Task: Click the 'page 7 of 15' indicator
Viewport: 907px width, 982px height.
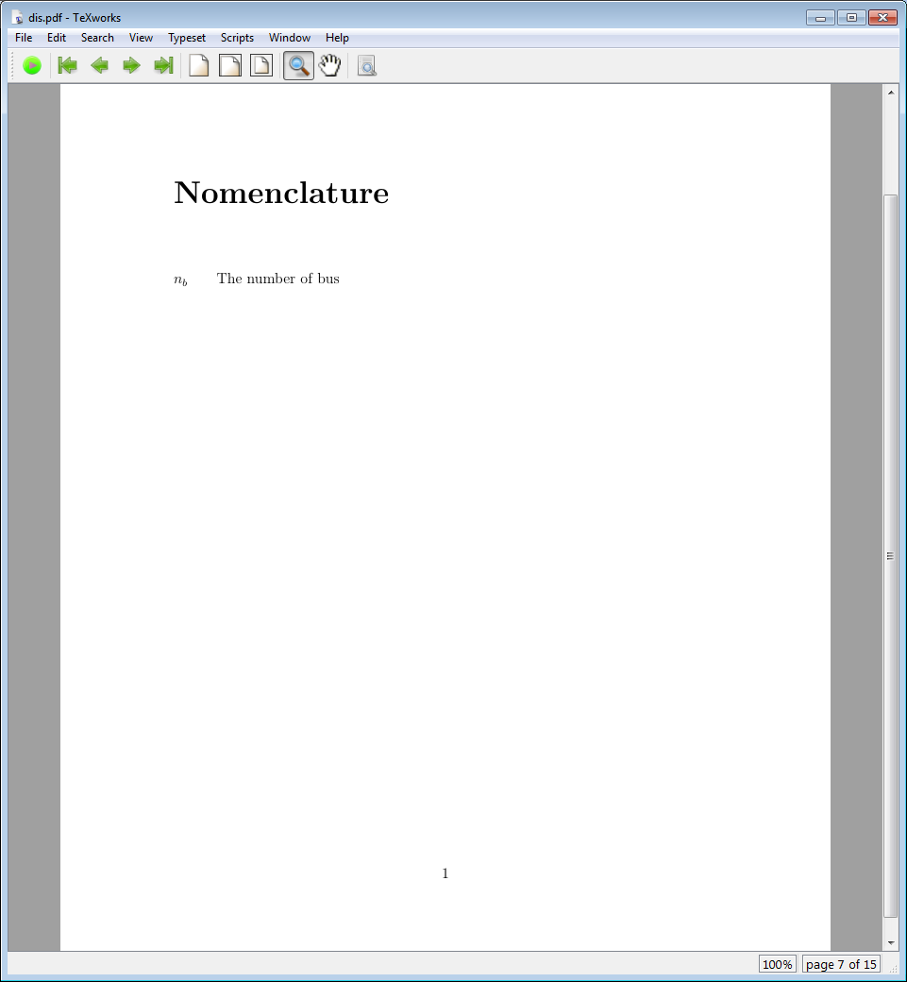Action: [x=841, y=964]
